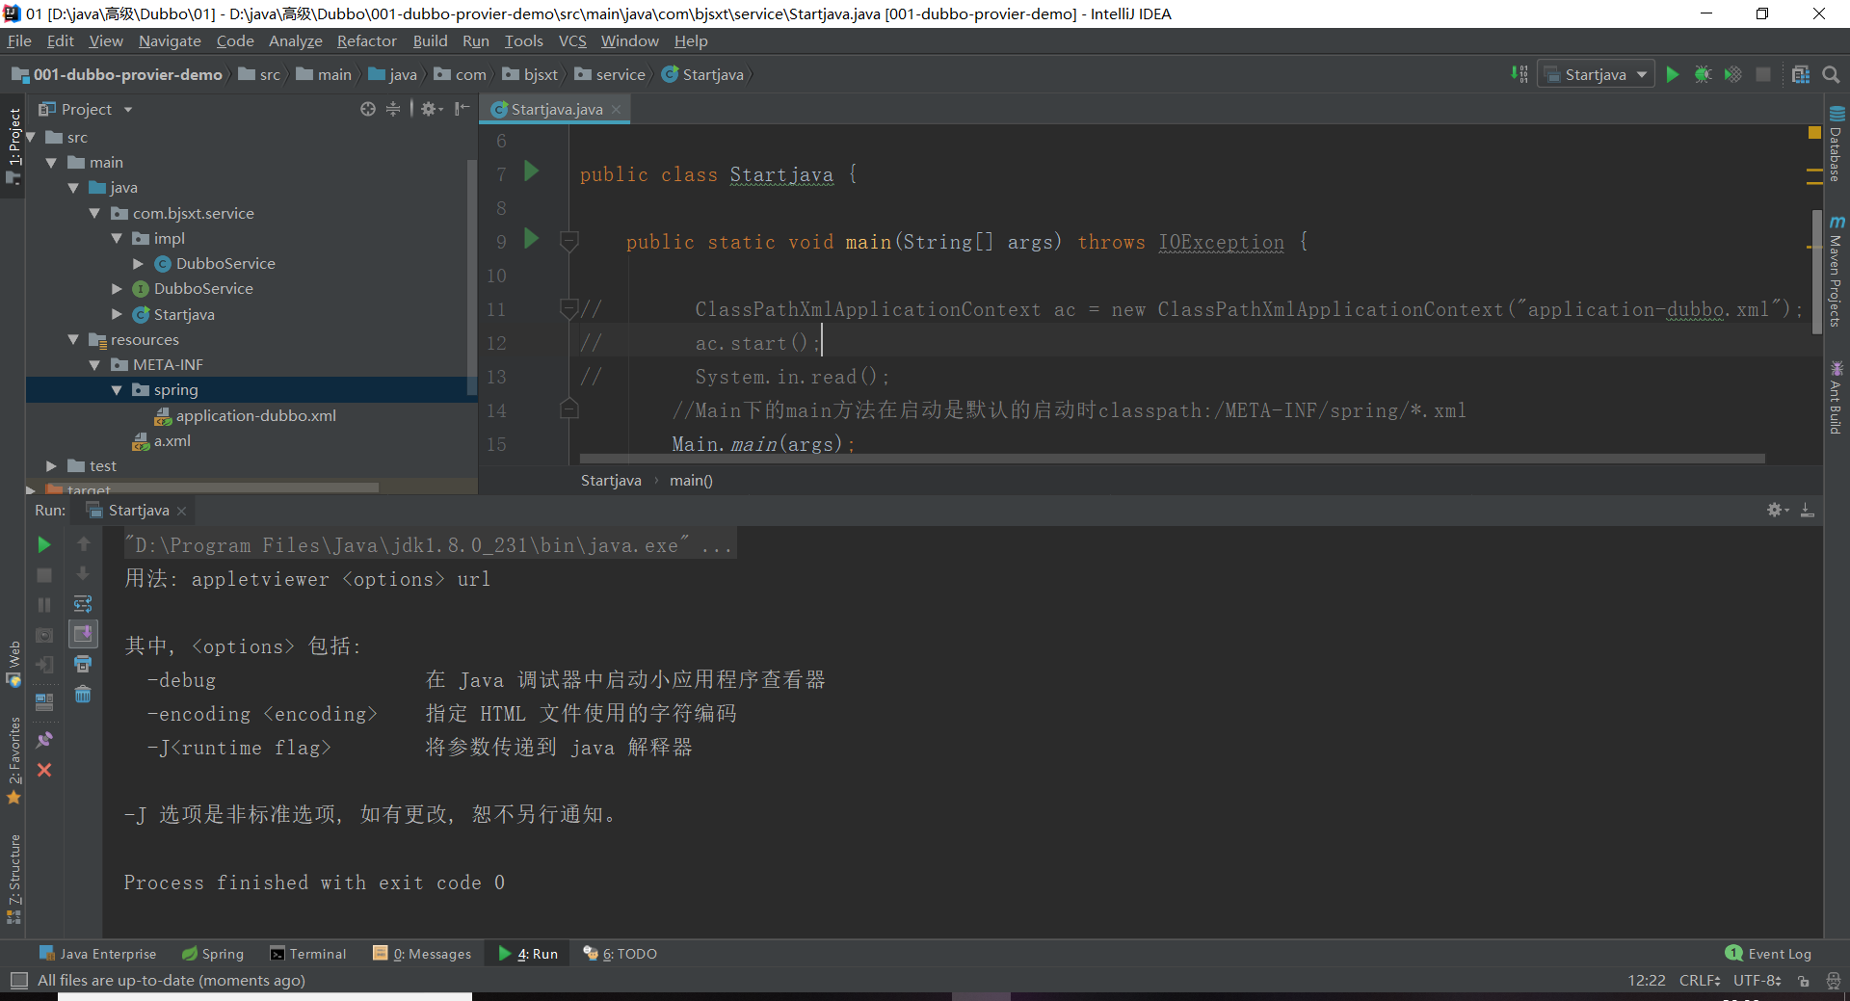Image resolution: width=1850 pixels, height=1001 pixels.
Task: Click the Build Project icon in toolbar
Action: click(x=1520, y=74)
